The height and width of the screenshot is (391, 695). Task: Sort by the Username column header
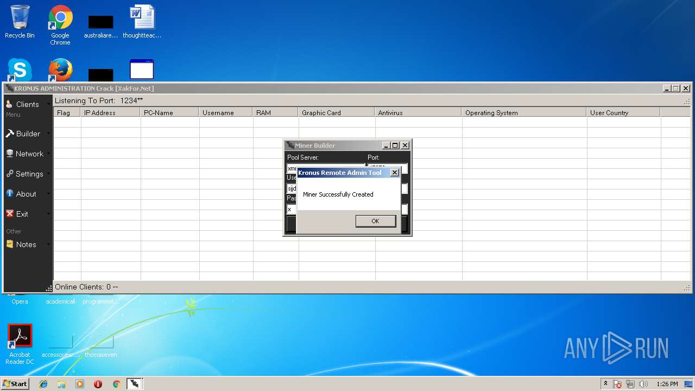coord(226,112)
